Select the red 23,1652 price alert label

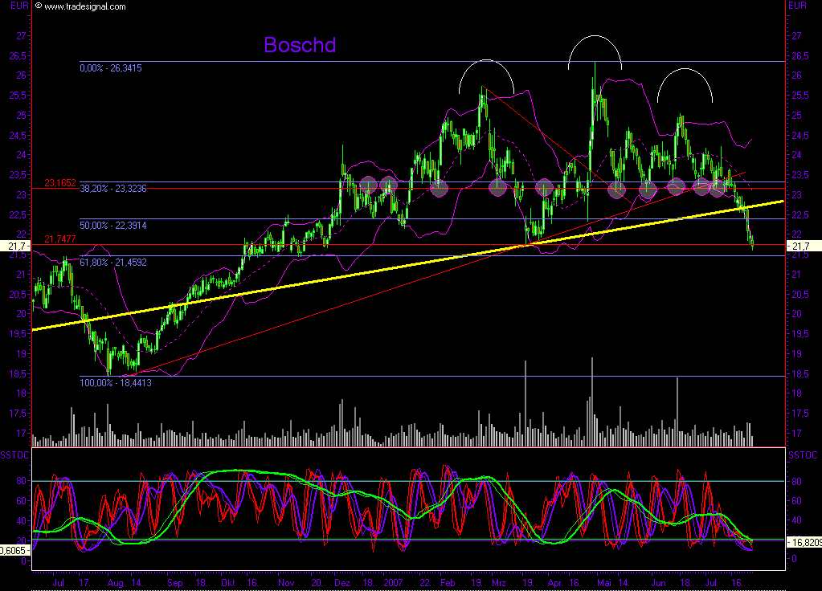pyautogui.click(x=61, y=183)
